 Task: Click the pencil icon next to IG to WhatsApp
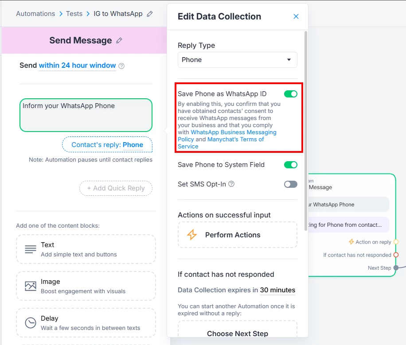(150, 14)
